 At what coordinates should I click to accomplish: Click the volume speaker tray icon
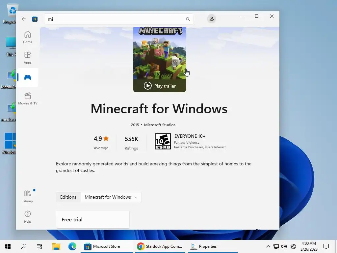pyautogui.click(x=284, y=246)
